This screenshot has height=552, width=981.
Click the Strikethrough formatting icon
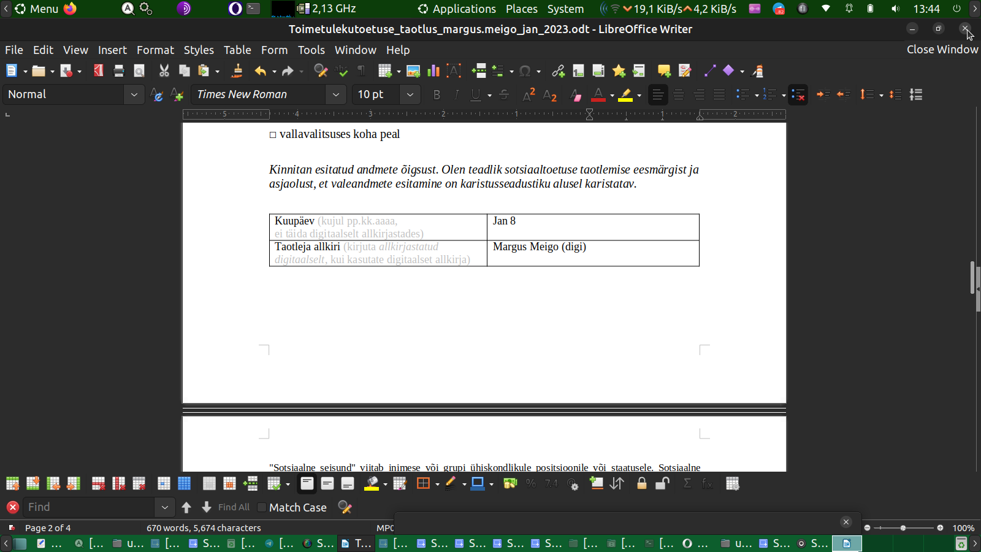[504, 94]
